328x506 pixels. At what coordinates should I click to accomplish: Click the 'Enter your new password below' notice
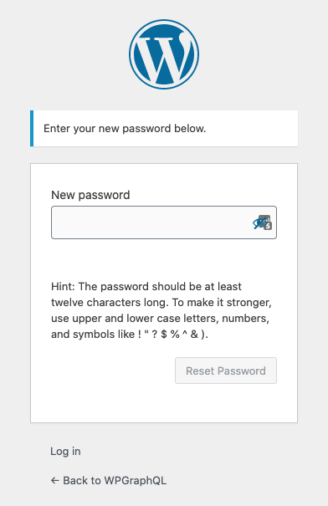(x=166, y=129)
